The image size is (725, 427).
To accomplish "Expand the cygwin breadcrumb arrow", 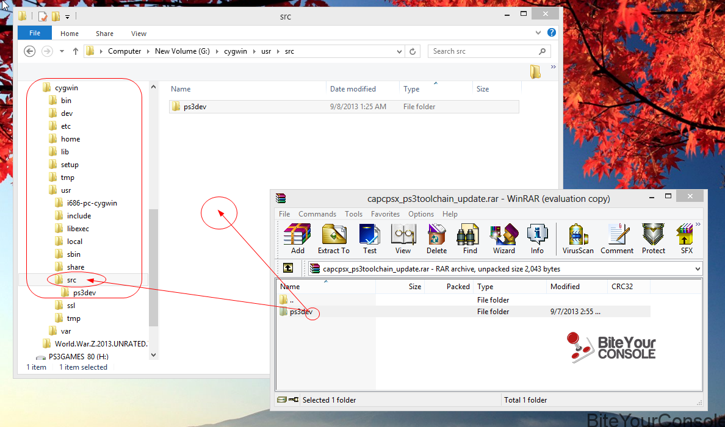I will pos(254,51).
